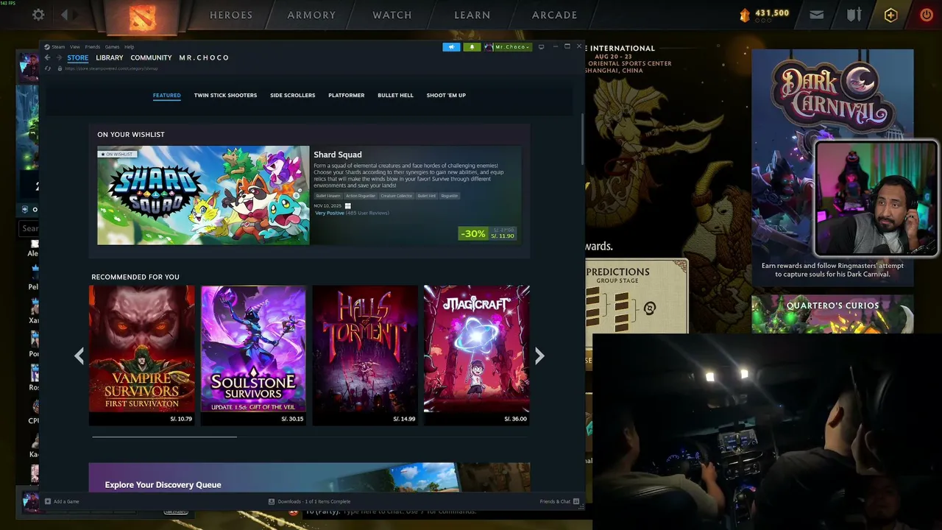Screen dimensions: 942x530
Task: Click the red Dota 2 power quit icon
Action: (x=927, y=15)
